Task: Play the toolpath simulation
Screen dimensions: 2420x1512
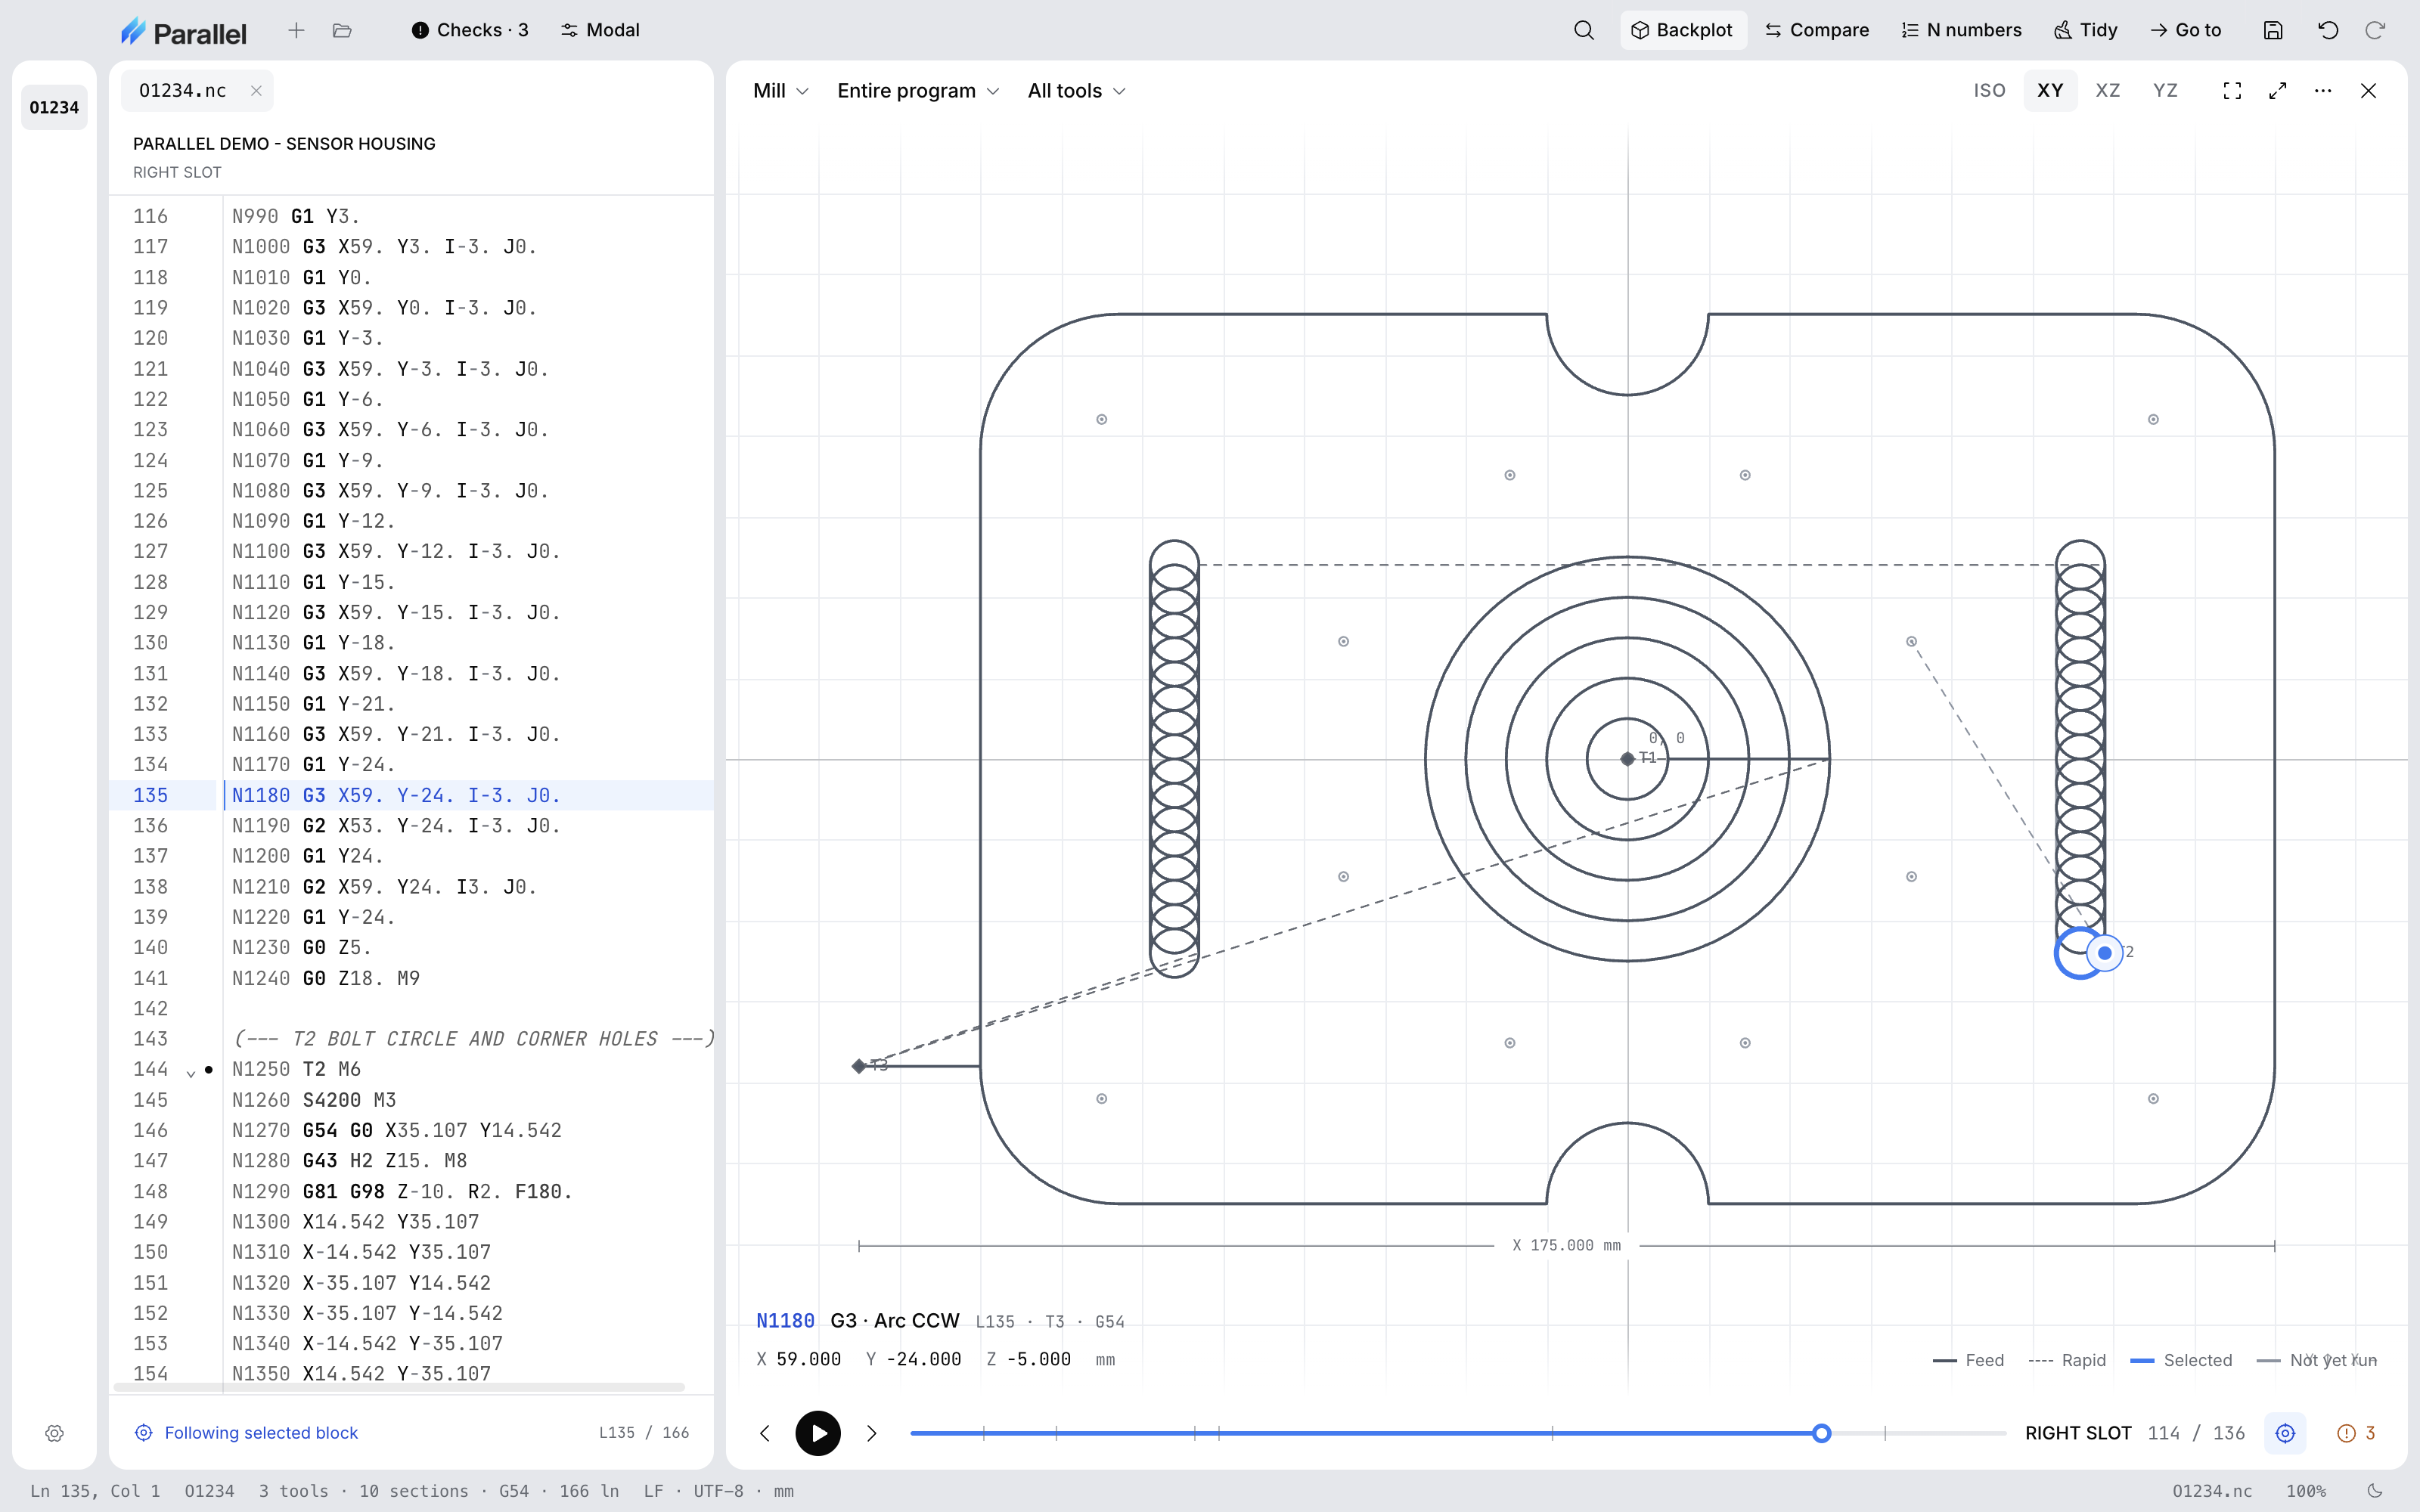Action: pos(818,1433)
